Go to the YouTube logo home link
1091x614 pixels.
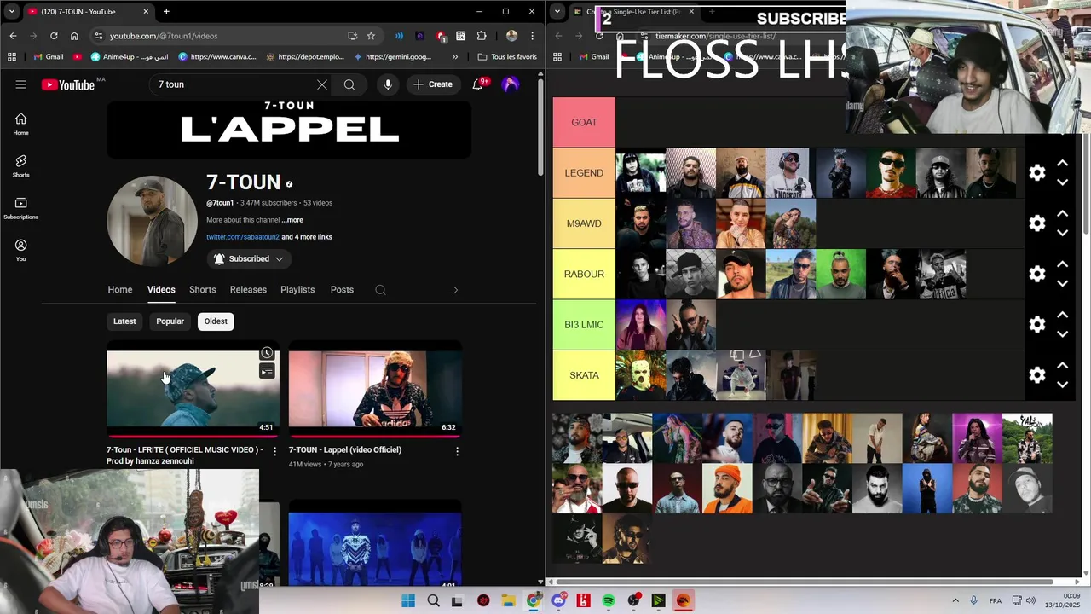[68, 84]
